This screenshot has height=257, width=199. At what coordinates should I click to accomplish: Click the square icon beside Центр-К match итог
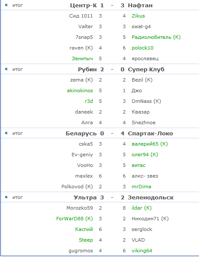click(6, 5)
